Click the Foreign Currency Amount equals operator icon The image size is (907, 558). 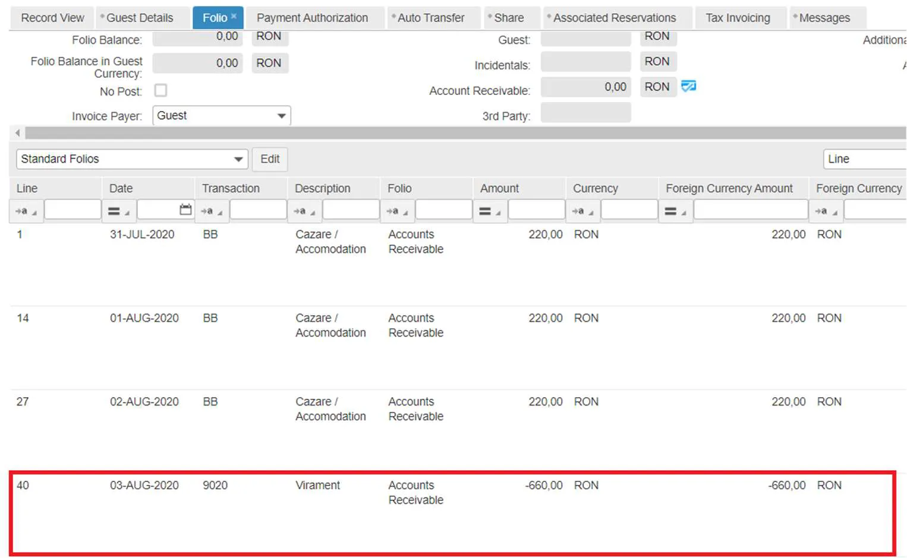[675, 211]
